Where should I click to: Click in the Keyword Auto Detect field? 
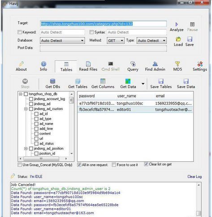pyautogui.click(x=62, y=32)
